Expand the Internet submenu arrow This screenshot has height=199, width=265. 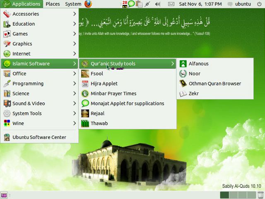coord(75,54)
